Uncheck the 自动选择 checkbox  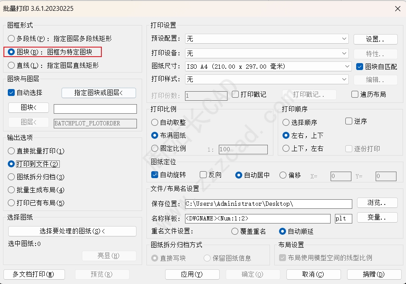11,93
